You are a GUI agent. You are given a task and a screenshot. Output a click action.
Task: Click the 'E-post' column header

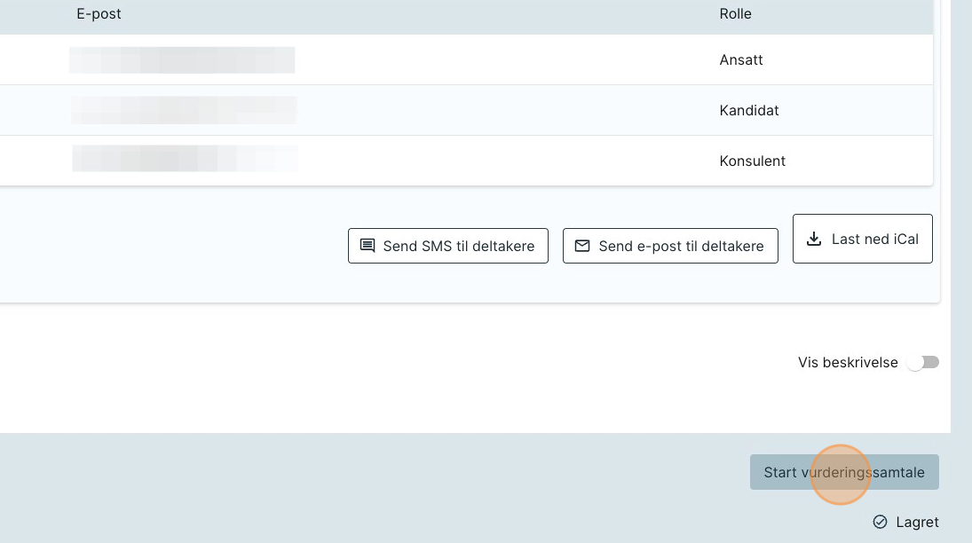click(99, 14)
